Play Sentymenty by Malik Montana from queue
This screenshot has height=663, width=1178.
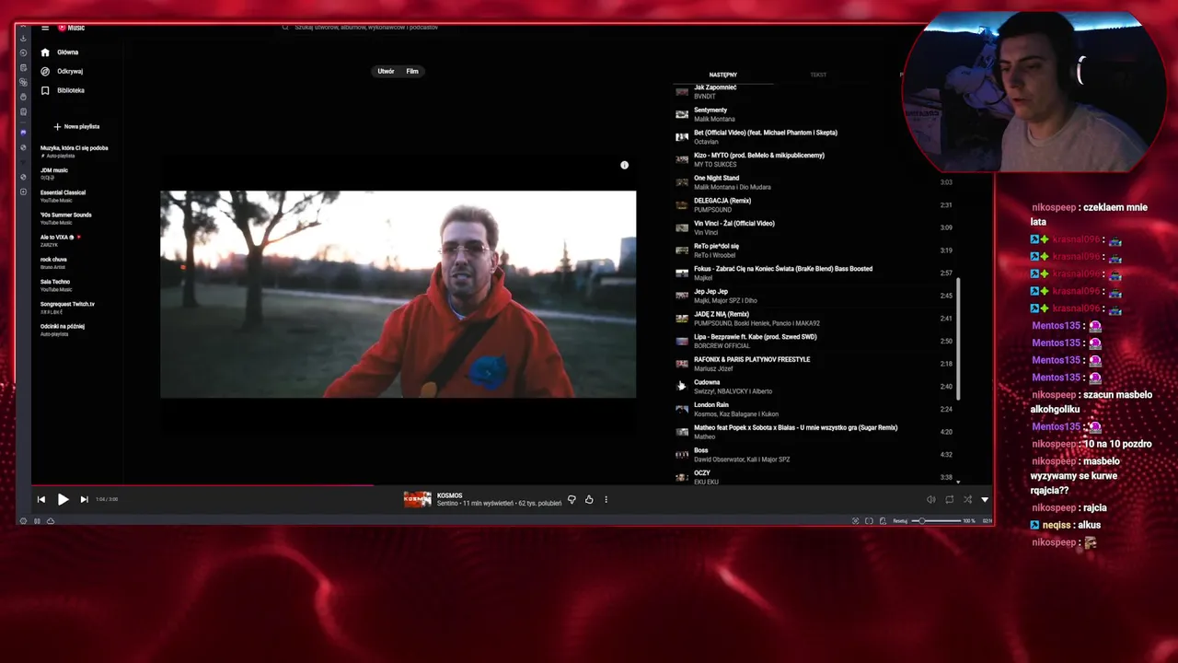[x=814, y=114]
